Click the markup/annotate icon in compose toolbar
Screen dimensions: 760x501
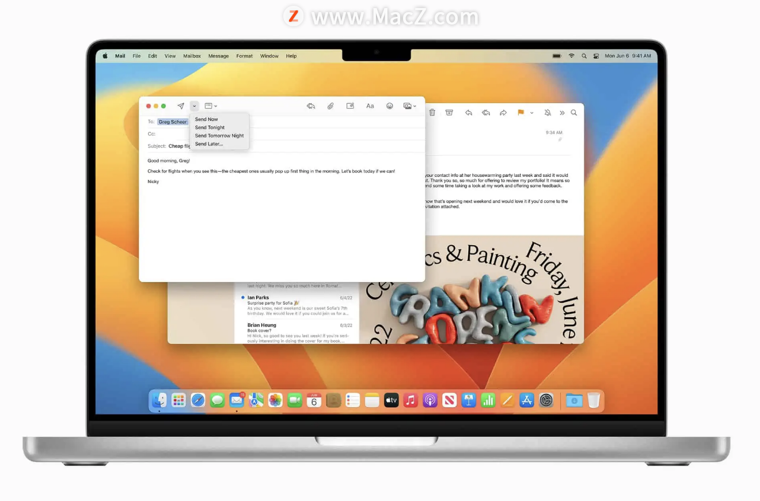tap(350, 106)
